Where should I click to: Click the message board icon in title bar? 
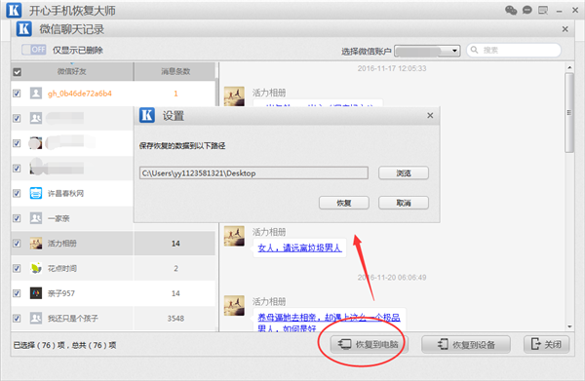click(543, 10)
